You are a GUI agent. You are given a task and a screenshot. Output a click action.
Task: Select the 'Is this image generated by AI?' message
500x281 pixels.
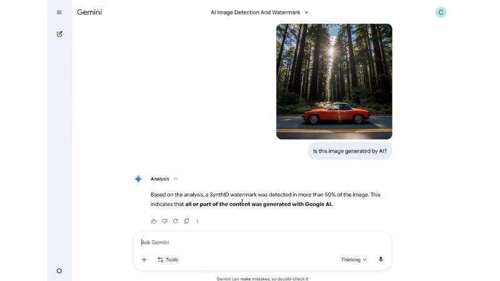click(x=350, y=151)
